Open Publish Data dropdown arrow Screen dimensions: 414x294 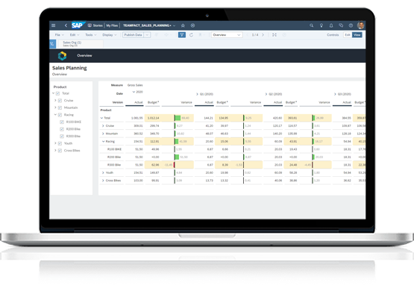click(148, 34)
